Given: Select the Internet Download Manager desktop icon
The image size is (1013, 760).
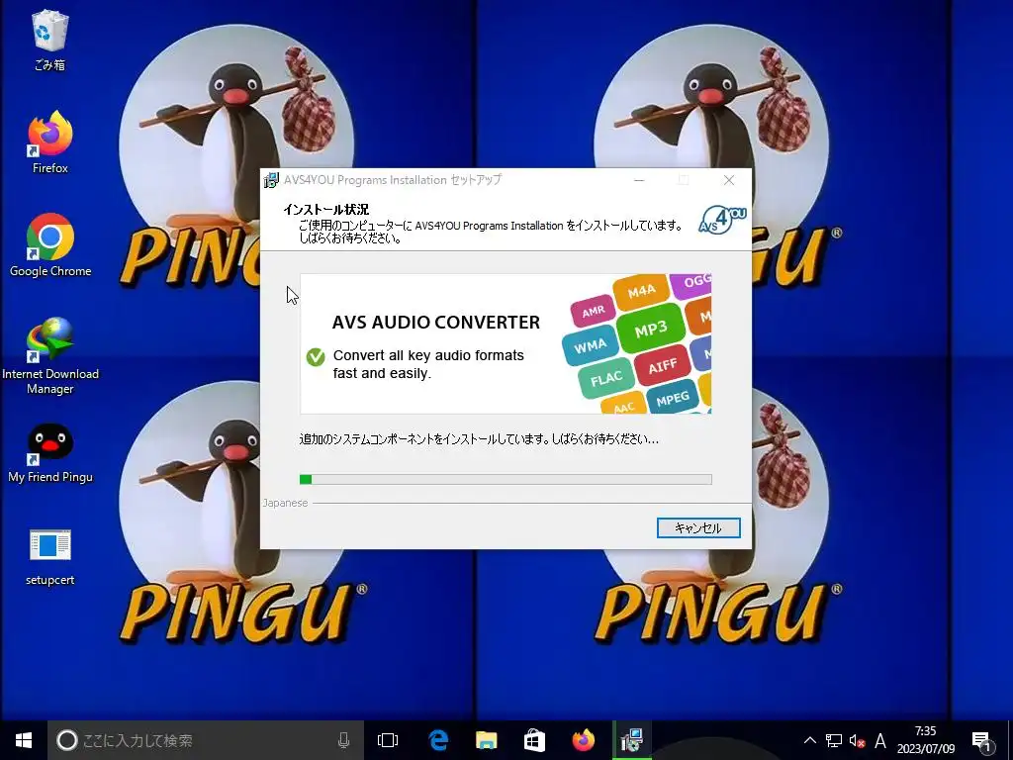Looking at the screenshot, I should click(x=49, y=355).
